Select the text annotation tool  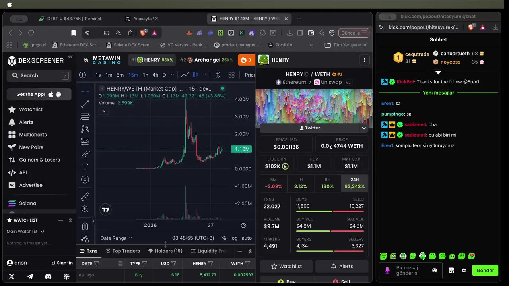point(85,167)
